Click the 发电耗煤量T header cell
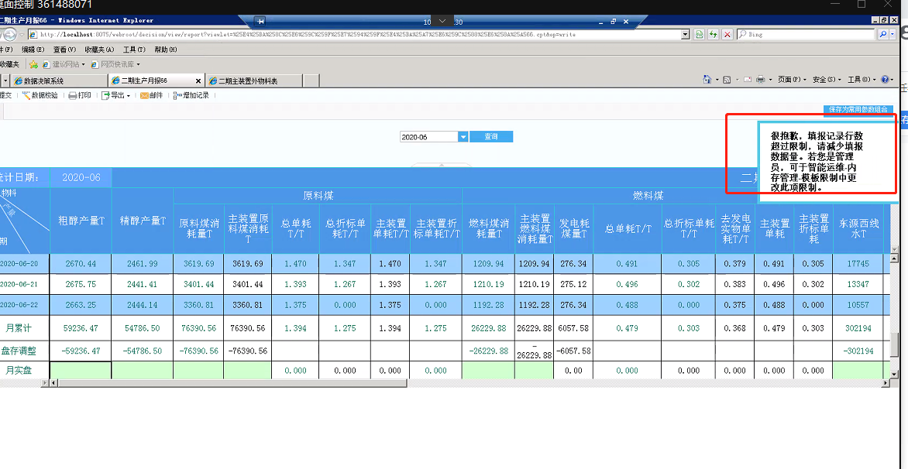The image size is (908, 469). click(573, 228)
